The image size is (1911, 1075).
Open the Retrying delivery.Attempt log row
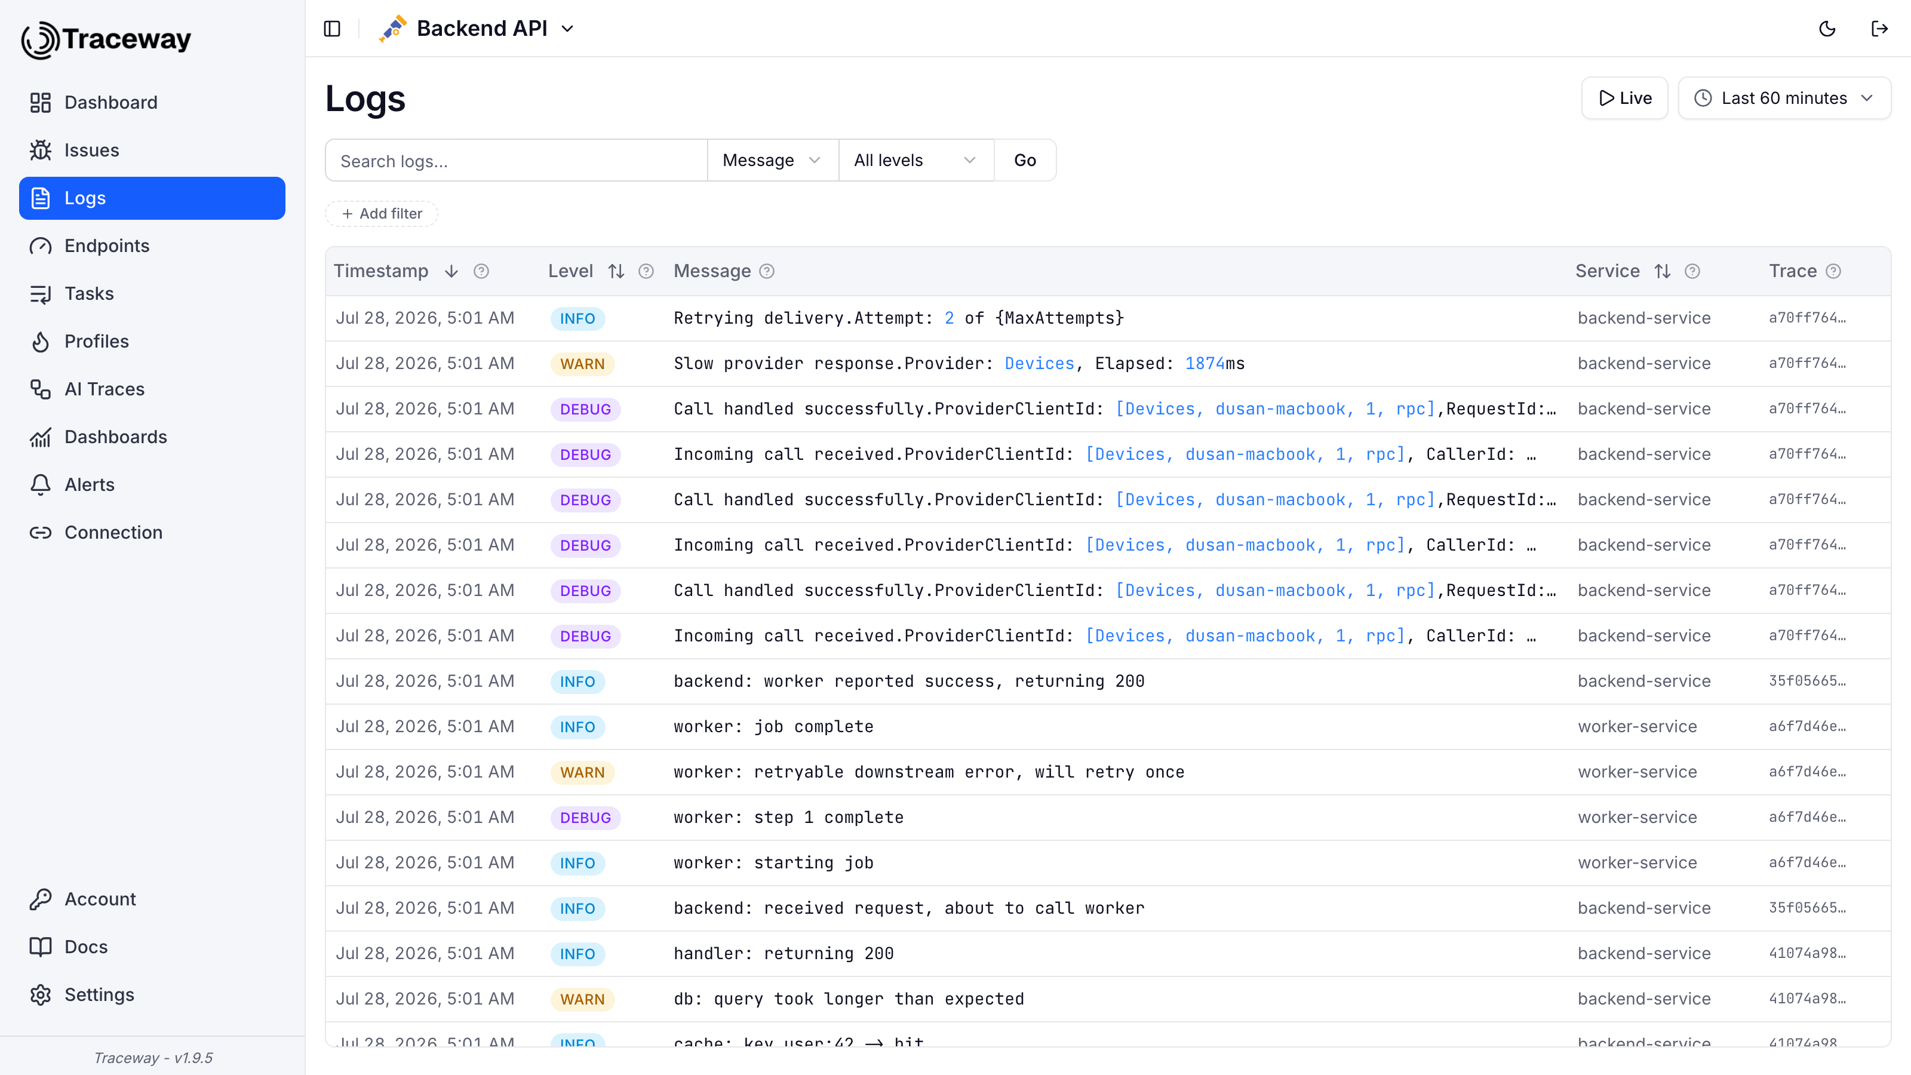(1108, 318)
